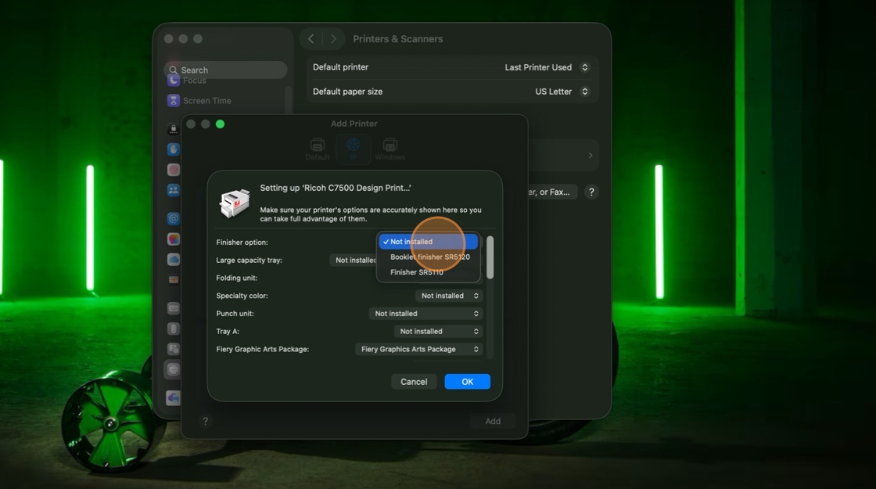Click the help button in Add Printer window
The width and height of the screenshot is (876, 489).
point(205,422)
